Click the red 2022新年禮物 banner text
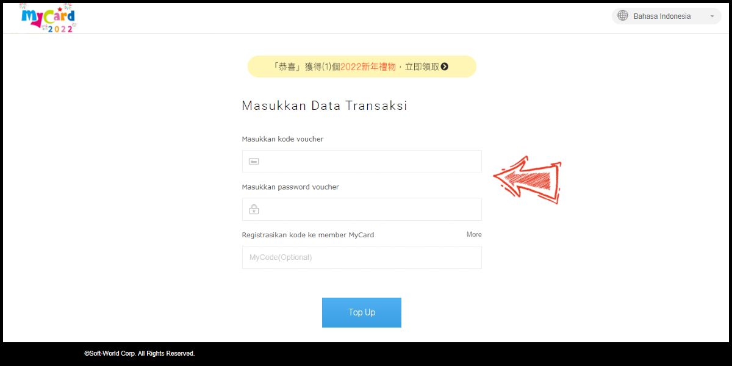 pyautogui.click(x=368, y=66)
